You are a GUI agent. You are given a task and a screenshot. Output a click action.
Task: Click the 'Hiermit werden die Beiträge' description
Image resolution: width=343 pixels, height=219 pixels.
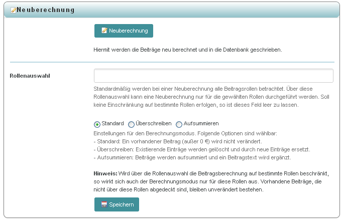click(188, 50)
